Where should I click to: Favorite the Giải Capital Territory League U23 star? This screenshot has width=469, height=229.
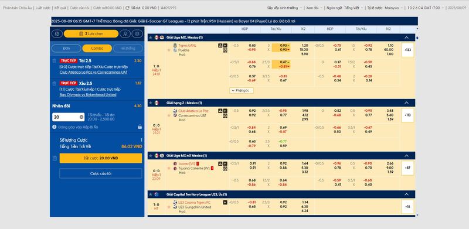point(151,194)
